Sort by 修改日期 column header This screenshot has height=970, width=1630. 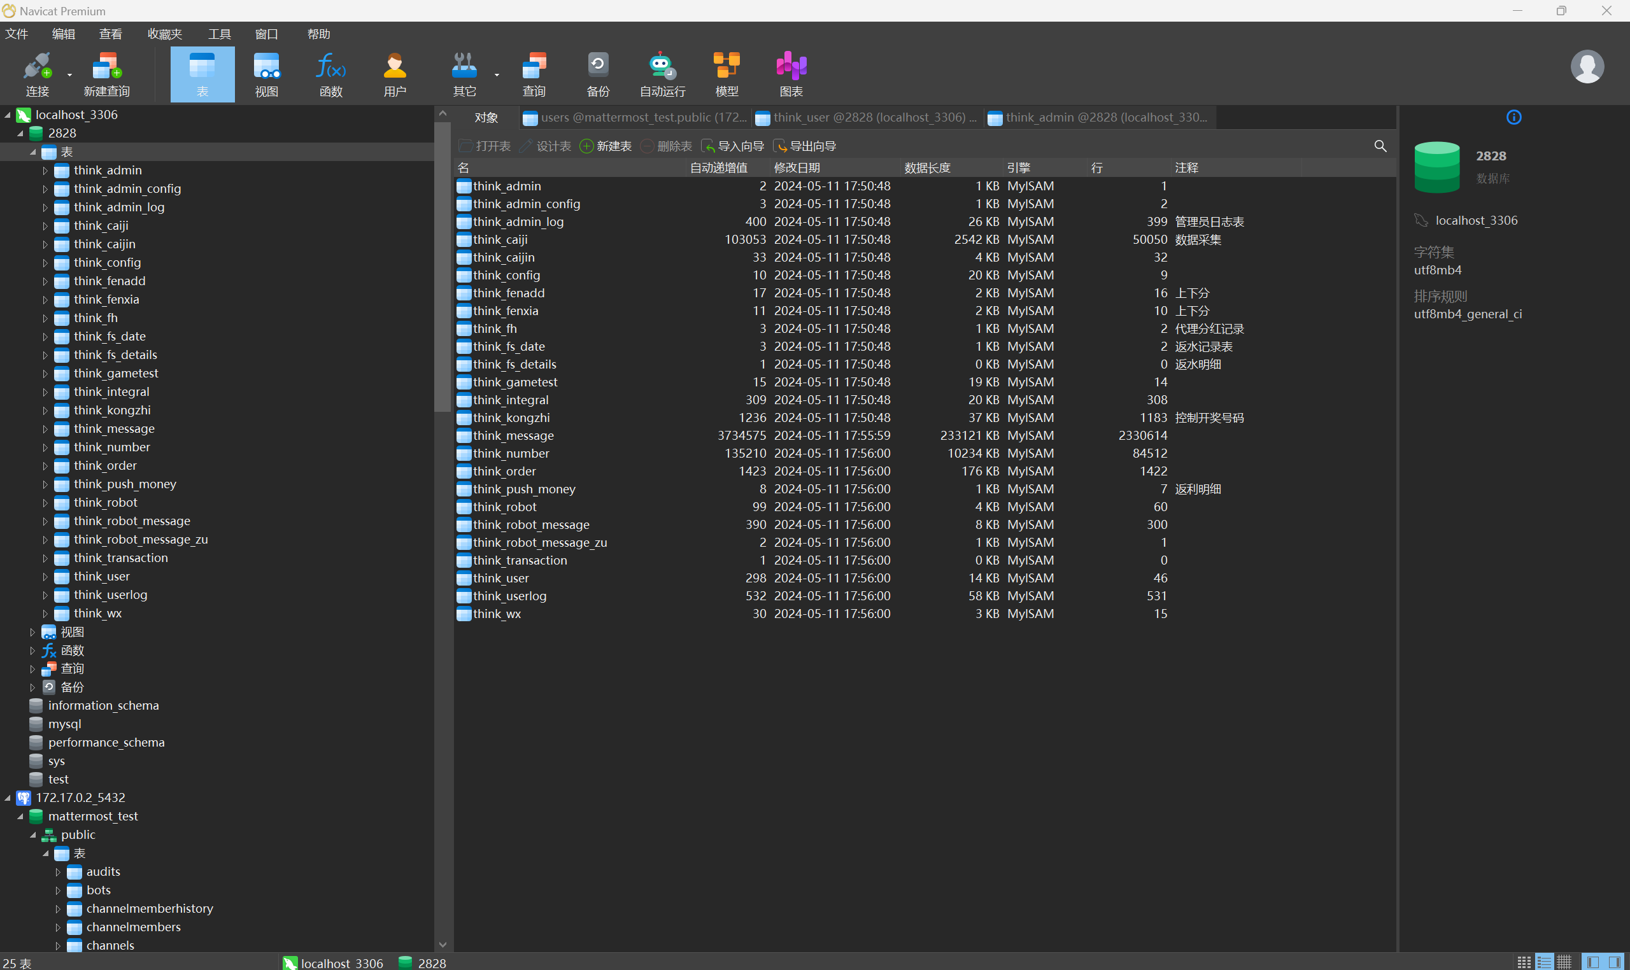coord(835,168)
